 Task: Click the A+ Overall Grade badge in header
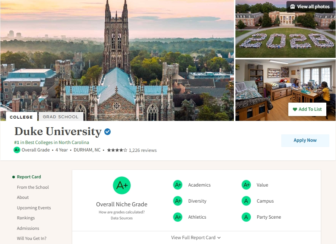pyautogui.click(x=17, y=150)
